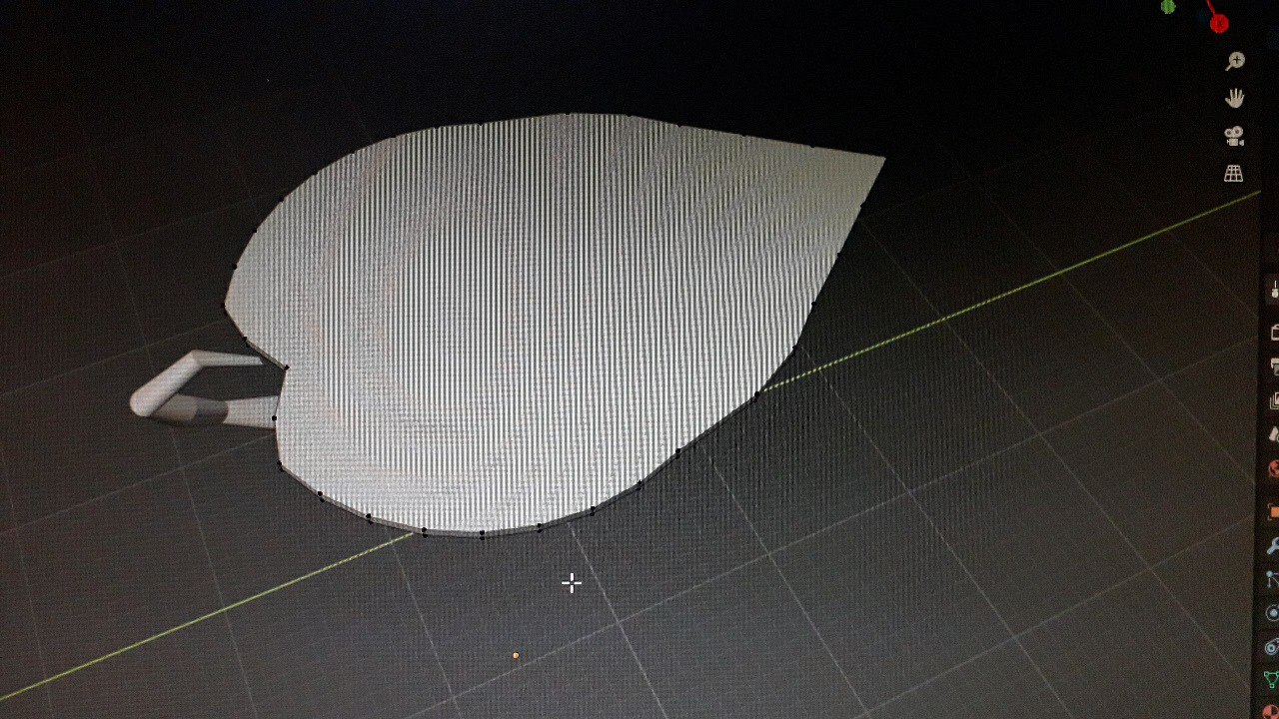1279x719 pixels.
Task: Open the Modifiers wrench tab
Action: (x=1275, y=545)
